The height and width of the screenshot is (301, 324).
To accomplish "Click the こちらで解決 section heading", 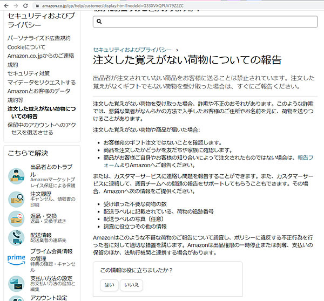I will (x=28, y=153).
